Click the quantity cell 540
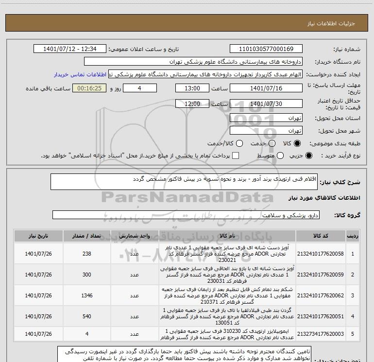 click(86, 316)
